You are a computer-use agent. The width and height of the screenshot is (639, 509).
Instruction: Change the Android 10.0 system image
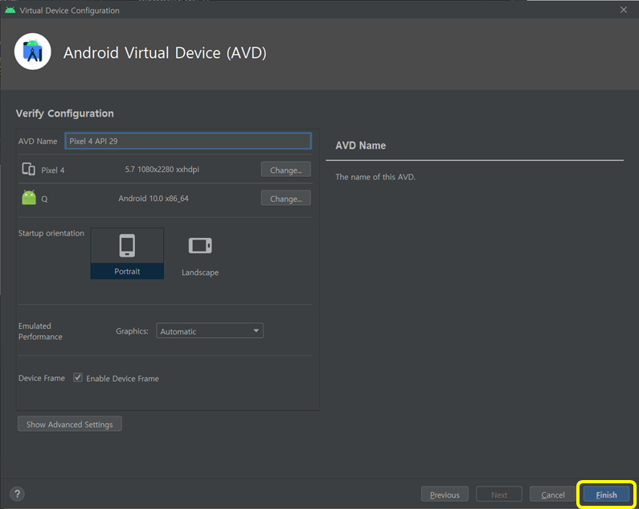pyautogui.click(x=285, y=199)
